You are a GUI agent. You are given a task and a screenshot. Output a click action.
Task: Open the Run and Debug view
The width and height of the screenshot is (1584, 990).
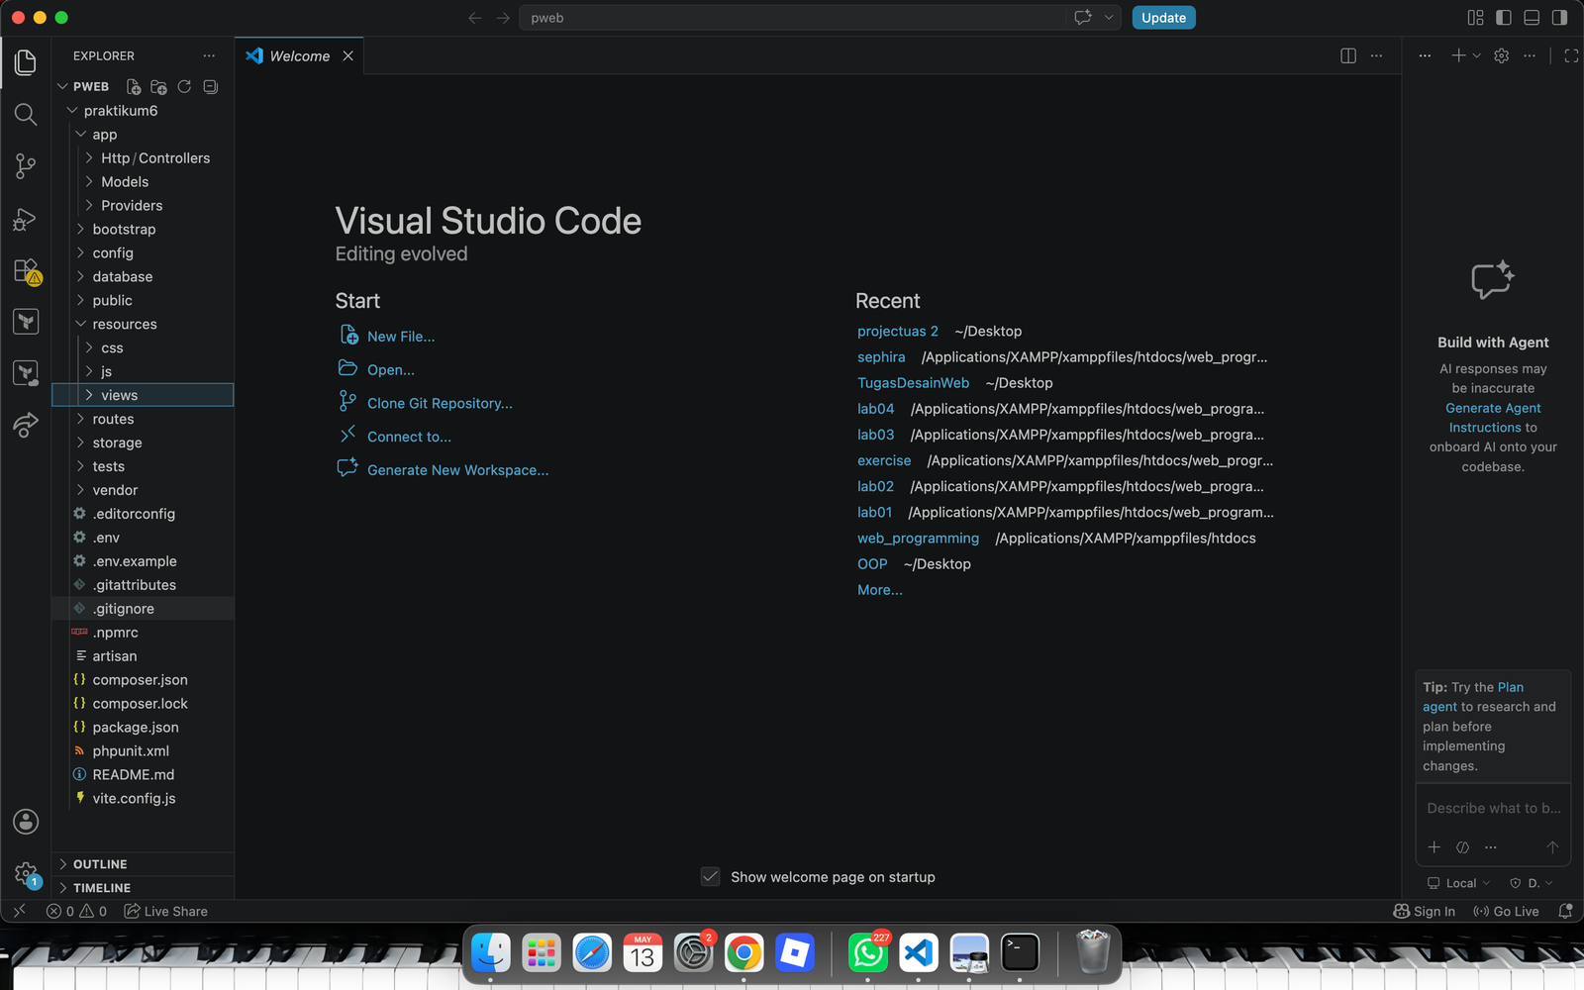coord(26,219)
